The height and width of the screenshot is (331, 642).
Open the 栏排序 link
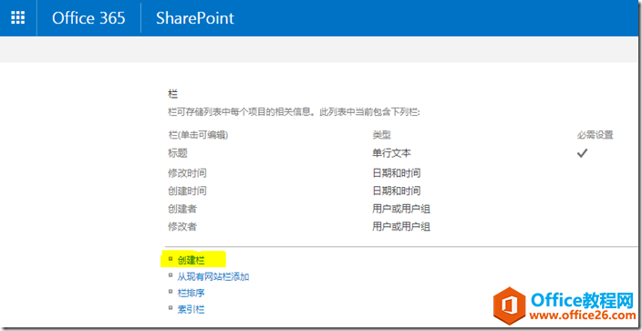click(x=192, y=293)
